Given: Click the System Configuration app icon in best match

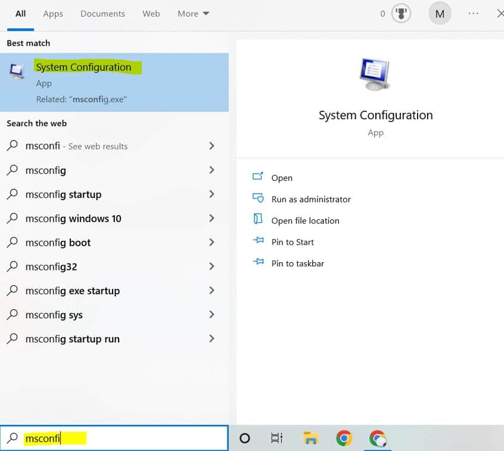Looking at the screenshot, I should pos(17,71).
